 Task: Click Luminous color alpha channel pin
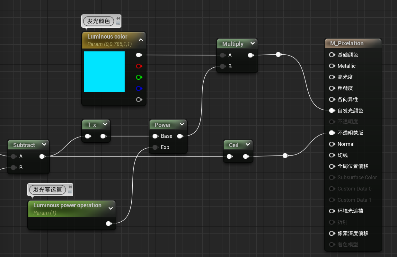139,100
